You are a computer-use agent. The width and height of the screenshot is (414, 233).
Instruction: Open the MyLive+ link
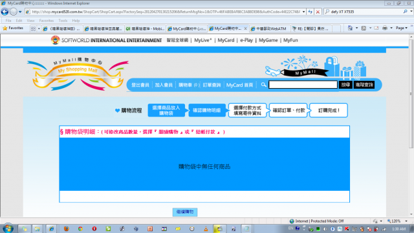(202, 40)
